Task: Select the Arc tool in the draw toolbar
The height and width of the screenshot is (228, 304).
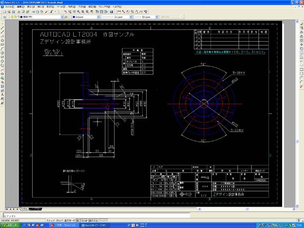Action: (2, 48)
